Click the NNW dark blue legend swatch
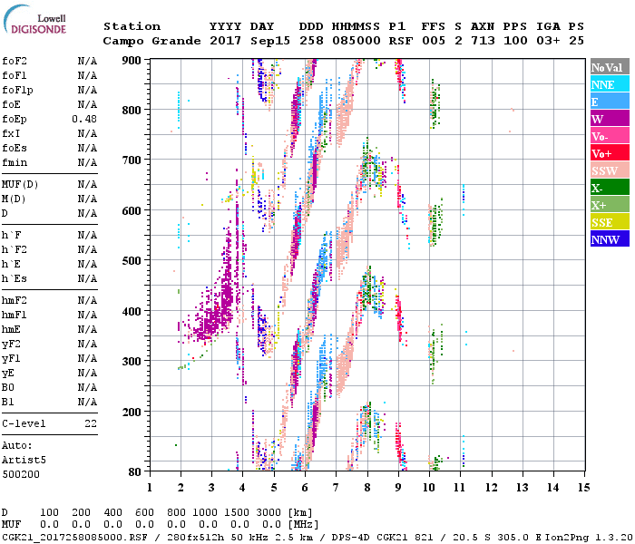Viewport: 635px width, 544px height. pos(610,239)
